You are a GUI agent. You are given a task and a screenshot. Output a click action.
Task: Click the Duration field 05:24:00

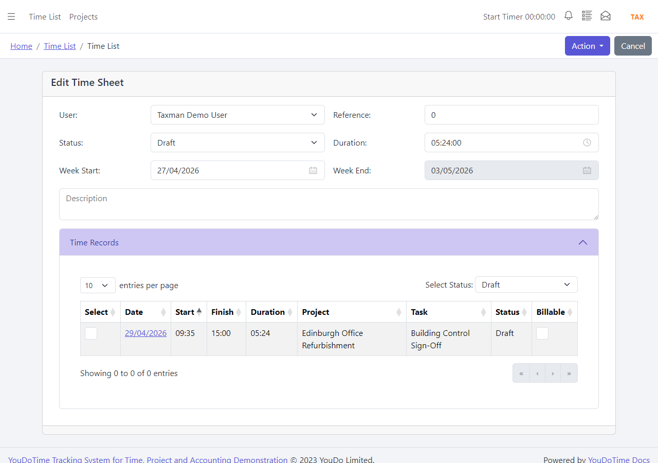pos(511,143)
